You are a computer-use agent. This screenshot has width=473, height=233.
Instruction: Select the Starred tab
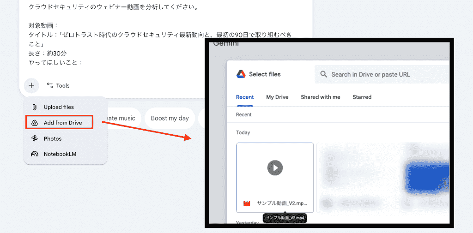click(362, 97)
